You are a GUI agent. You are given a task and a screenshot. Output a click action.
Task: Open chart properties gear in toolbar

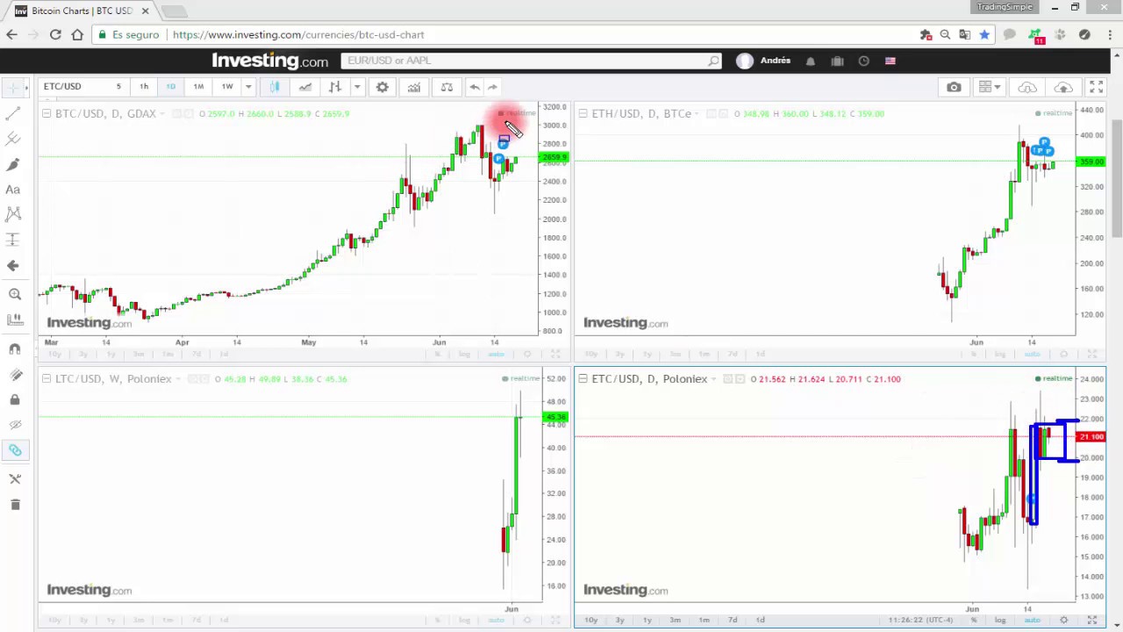[x=383, y=87]
